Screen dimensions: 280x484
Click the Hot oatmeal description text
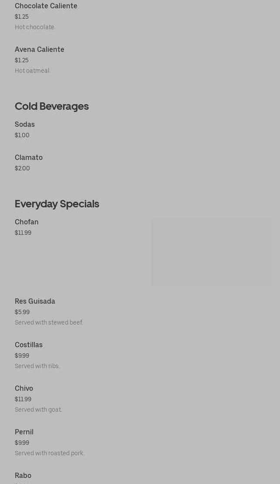pos(32,71)
